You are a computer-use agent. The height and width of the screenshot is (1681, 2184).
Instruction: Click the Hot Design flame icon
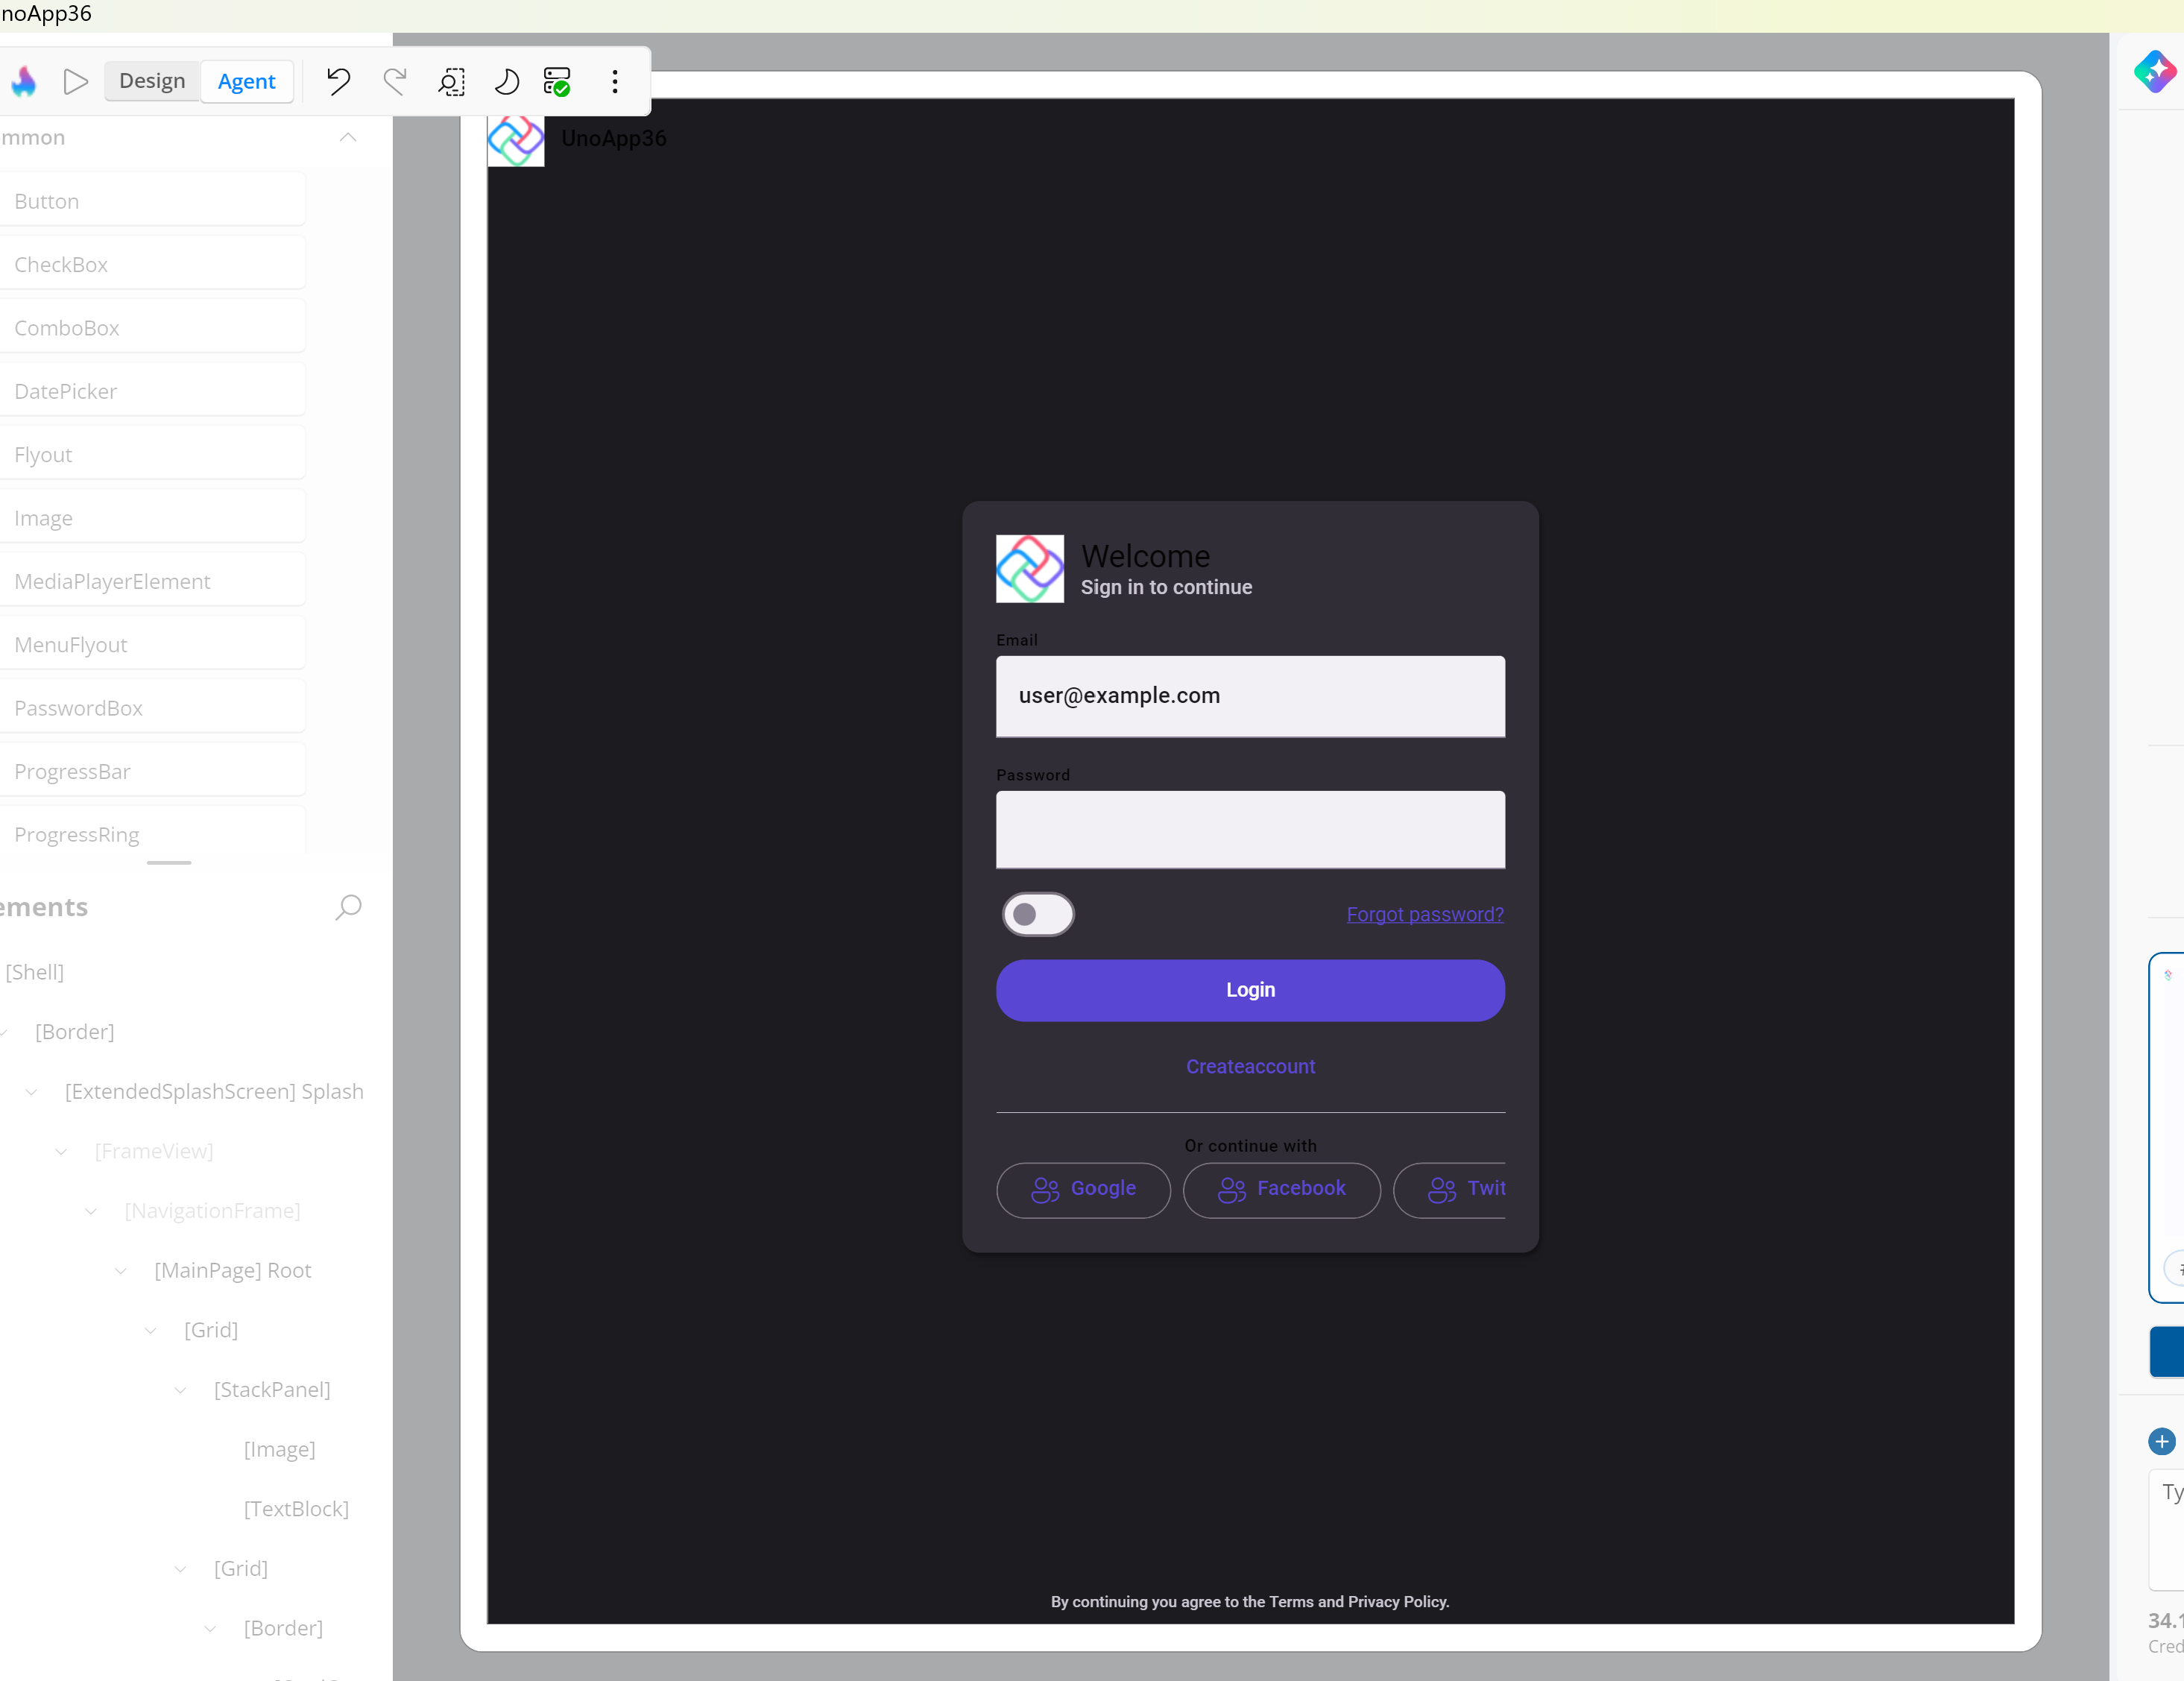point(24,81)
